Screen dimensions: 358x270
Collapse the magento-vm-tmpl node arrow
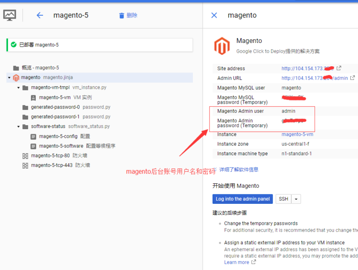click(18, 88)
